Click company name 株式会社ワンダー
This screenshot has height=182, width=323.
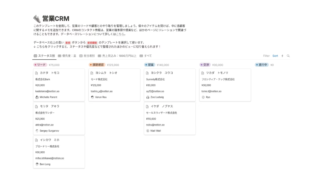click(45, 113)
